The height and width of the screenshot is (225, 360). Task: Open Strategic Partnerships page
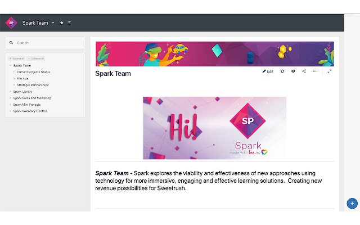[x=33, y=85]
